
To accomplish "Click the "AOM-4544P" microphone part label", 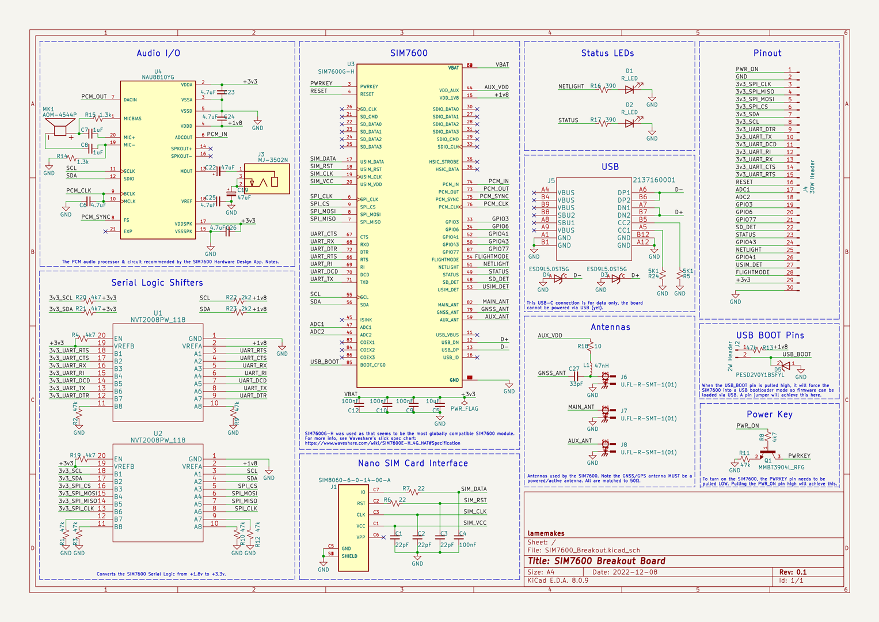I will click(x=59, y=115).
